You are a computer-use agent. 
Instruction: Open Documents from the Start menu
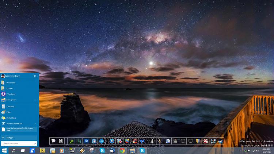pos(19,82)
